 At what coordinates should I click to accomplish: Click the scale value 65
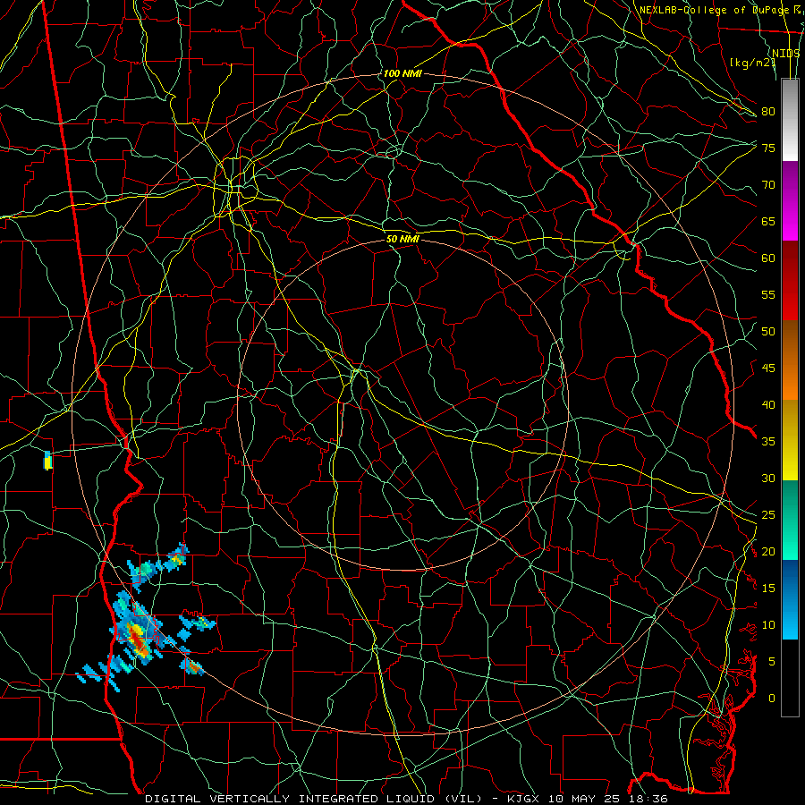coord(768,221)
